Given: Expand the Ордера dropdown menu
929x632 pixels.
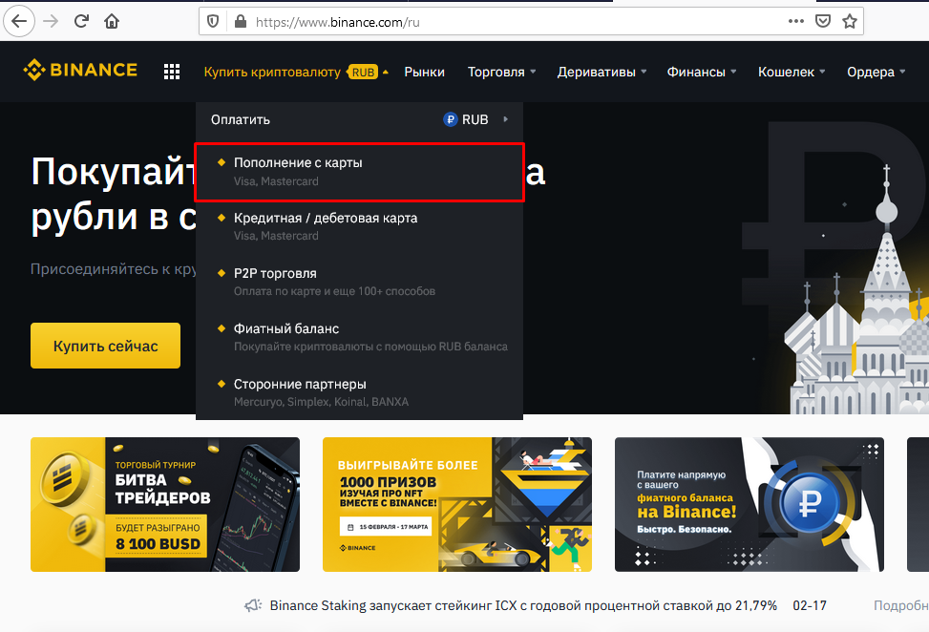Looking at the screenshot, I should point(876,72).
